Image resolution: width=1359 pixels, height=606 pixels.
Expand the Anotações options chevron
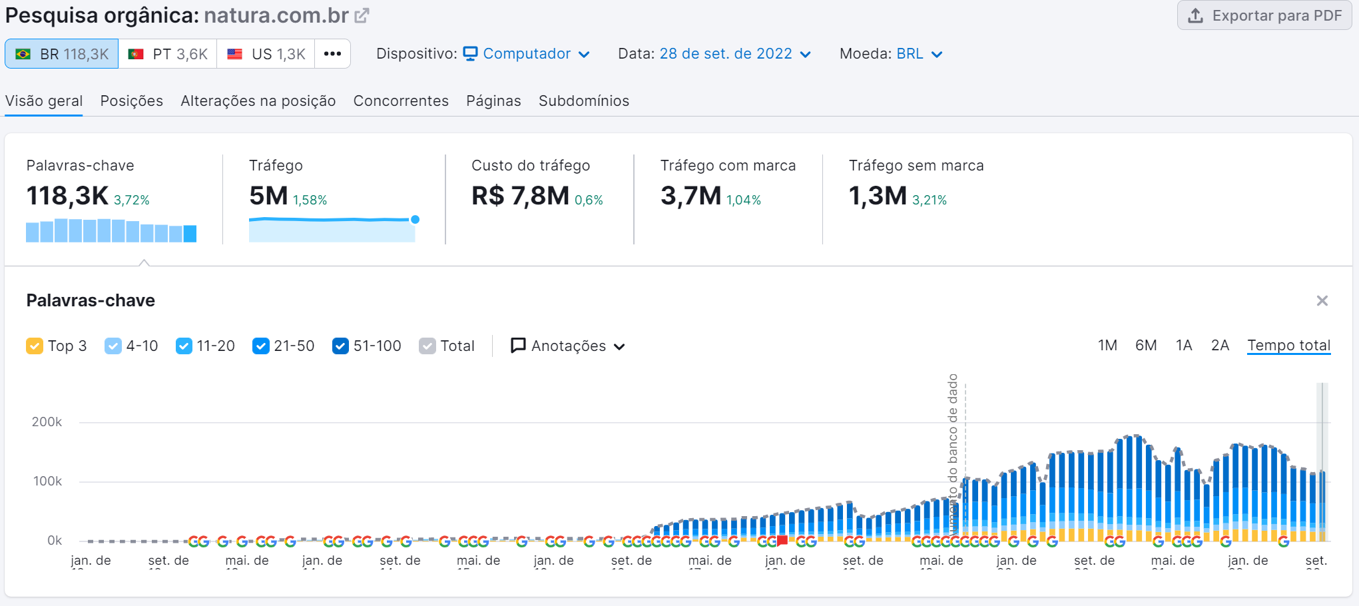click(621, 346)
